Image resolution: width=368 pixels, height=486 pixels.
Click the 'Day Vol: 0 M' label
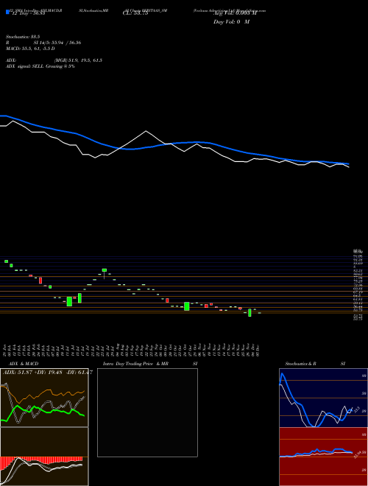coord(231,22)
